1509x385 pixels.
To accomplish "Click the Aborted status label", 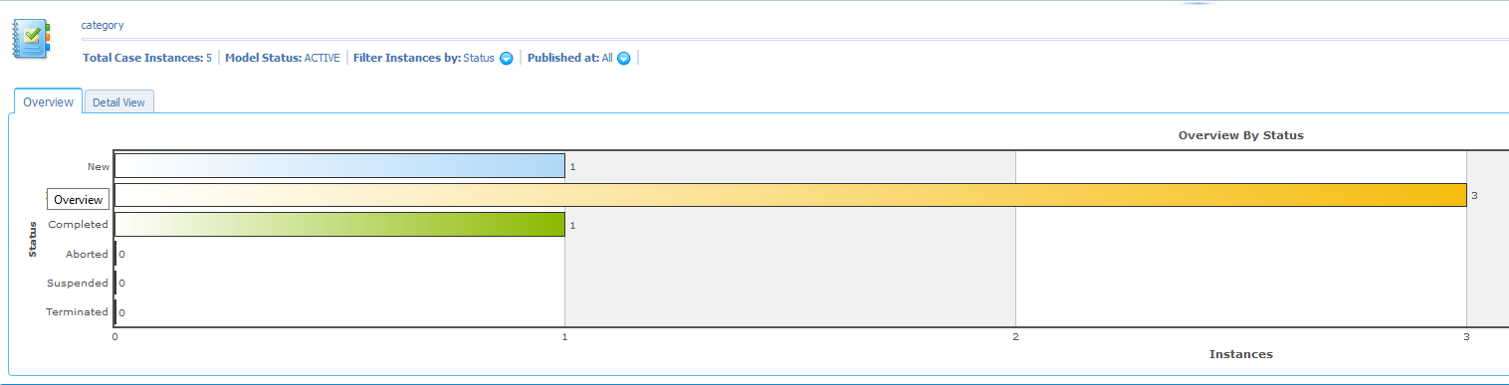I will click(x=87, y=255).
